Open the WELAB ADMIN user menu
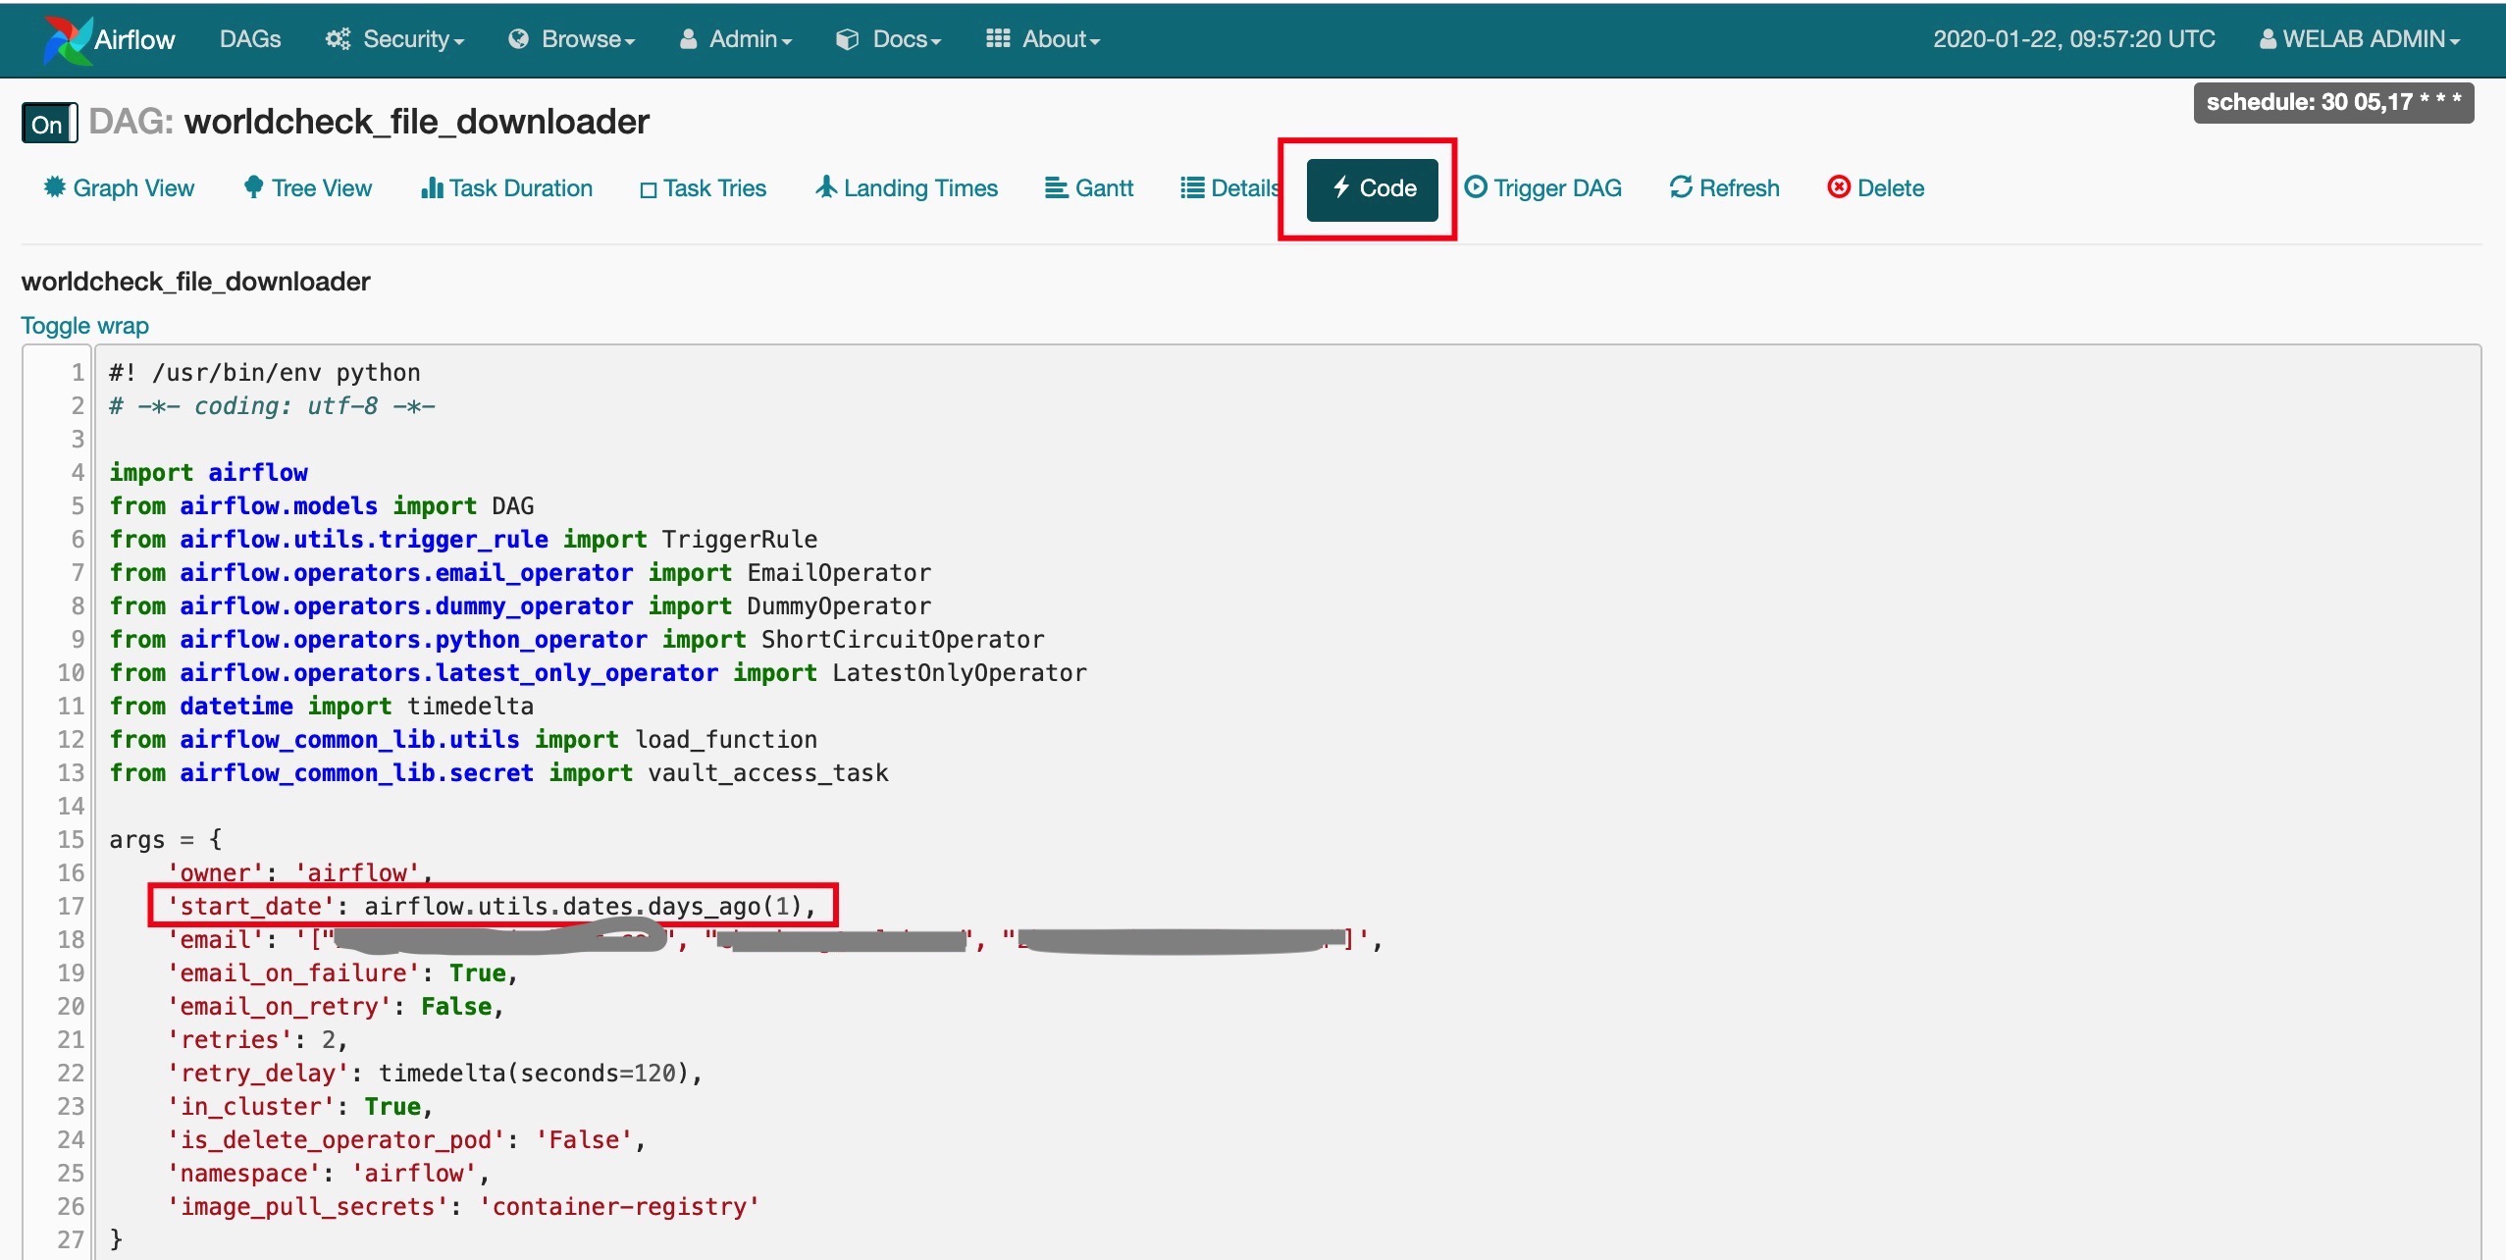2506x1260 pixels. coord(2360,39)
